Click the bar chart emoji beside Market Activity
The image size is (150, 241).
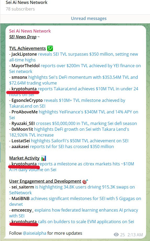[x=44, y=158]
